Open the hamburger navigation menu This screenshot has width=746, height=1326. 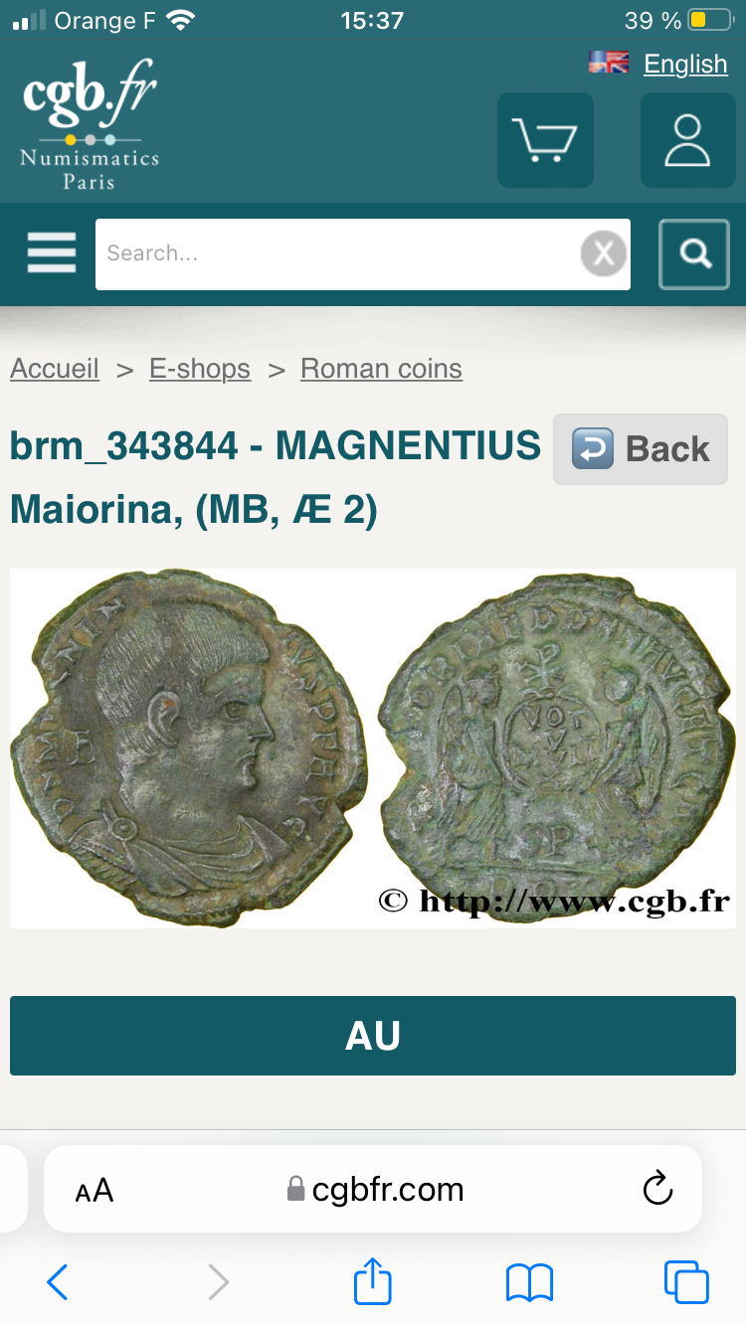coord(52,253)
